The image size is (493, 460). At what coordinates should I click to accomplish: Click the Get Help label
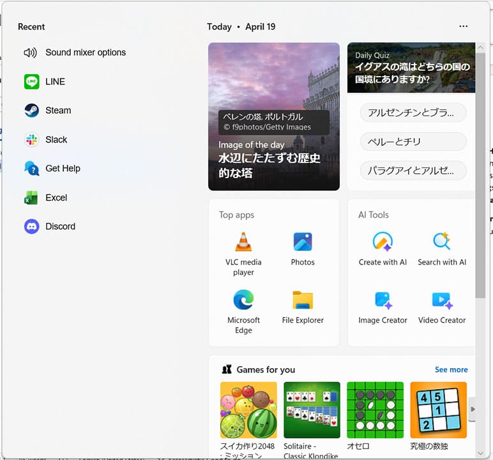(x=63, y=169)
